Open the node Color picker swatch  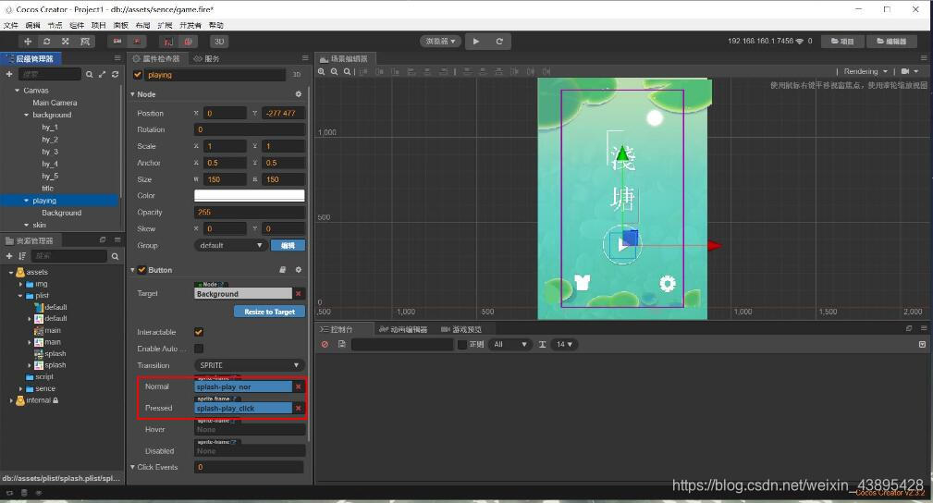click(250, 195)
